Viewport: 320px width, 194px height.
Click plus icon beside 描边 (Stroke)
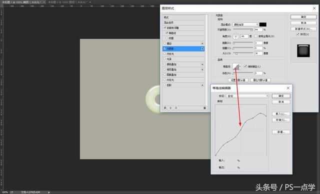pos(202,43)
